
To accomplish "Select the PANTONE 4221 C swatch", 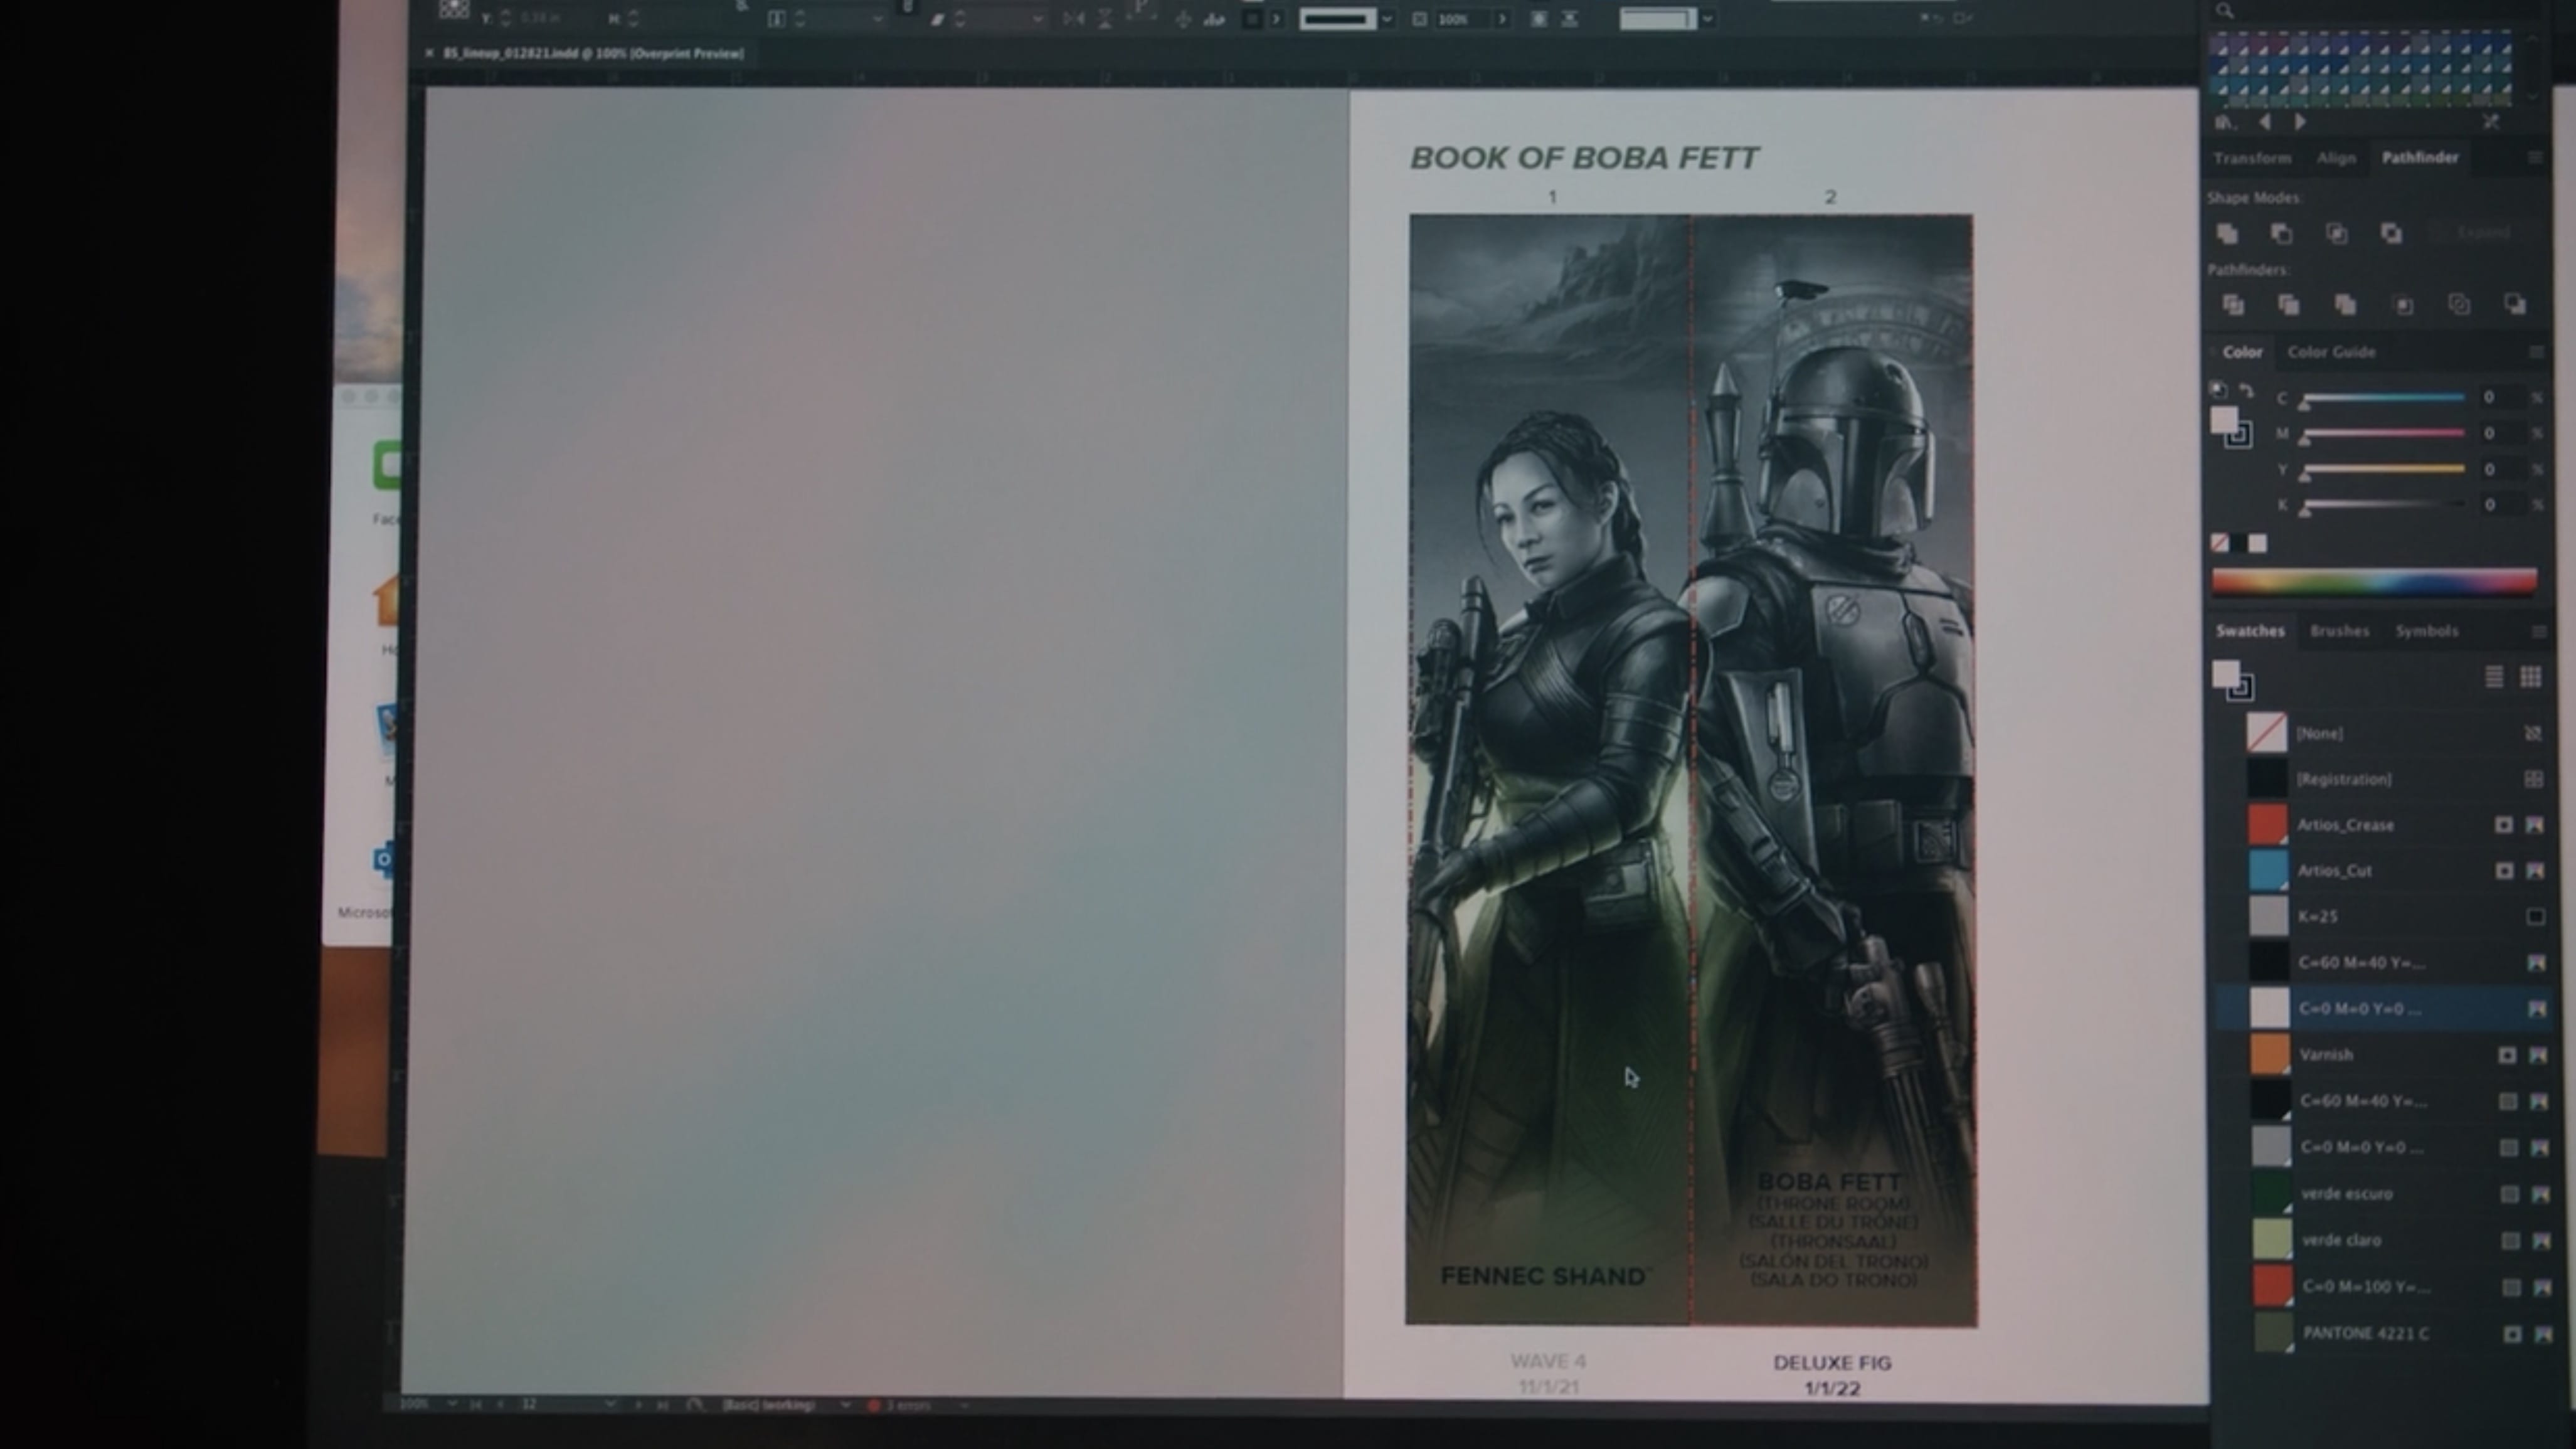I will [2273, 1333].
